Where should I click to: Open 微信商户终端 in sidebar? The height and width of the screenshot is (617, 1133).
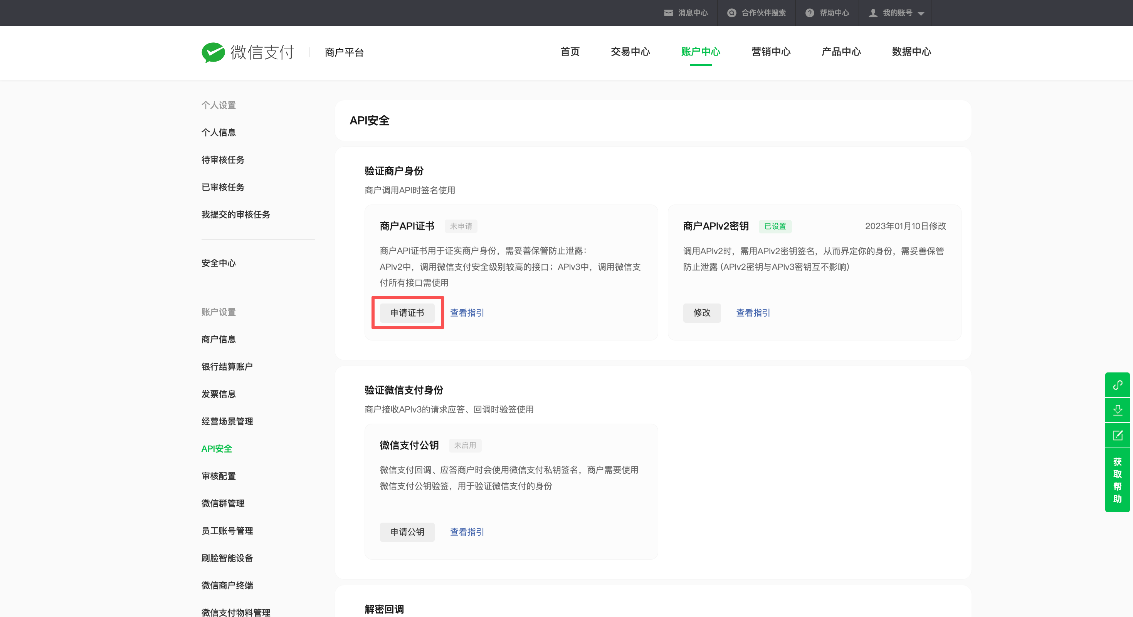point(227,585)
